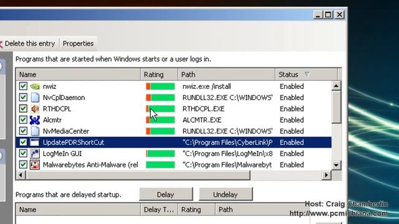Click the UpdatePDRShortCut window icon
The width and height of the screenshot is (399, 224).
35,142
